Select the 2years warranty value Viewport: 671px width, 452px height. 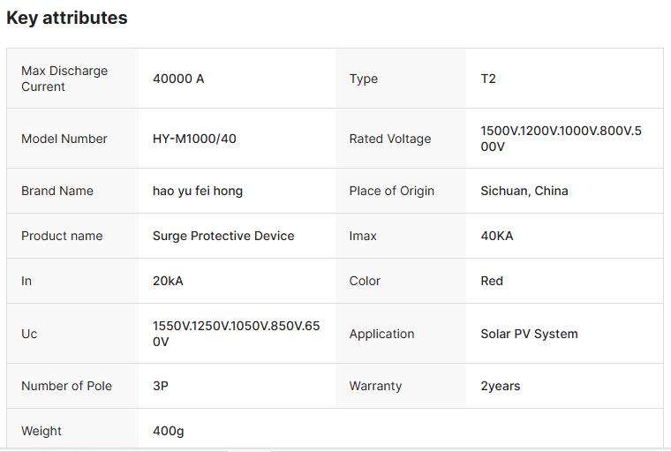pos(501,386)
